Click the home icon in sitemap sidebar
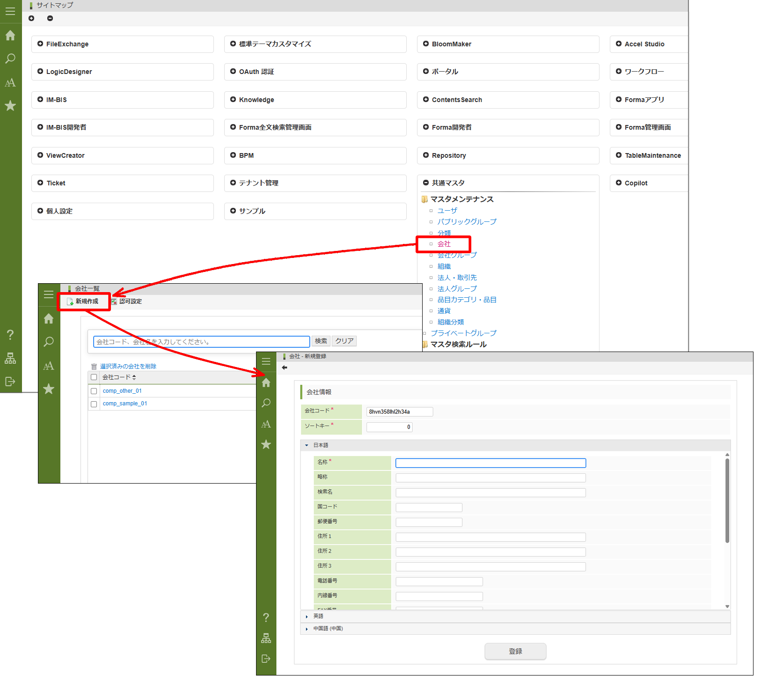Viewport: 761px width, 683px height. point(10,36)
